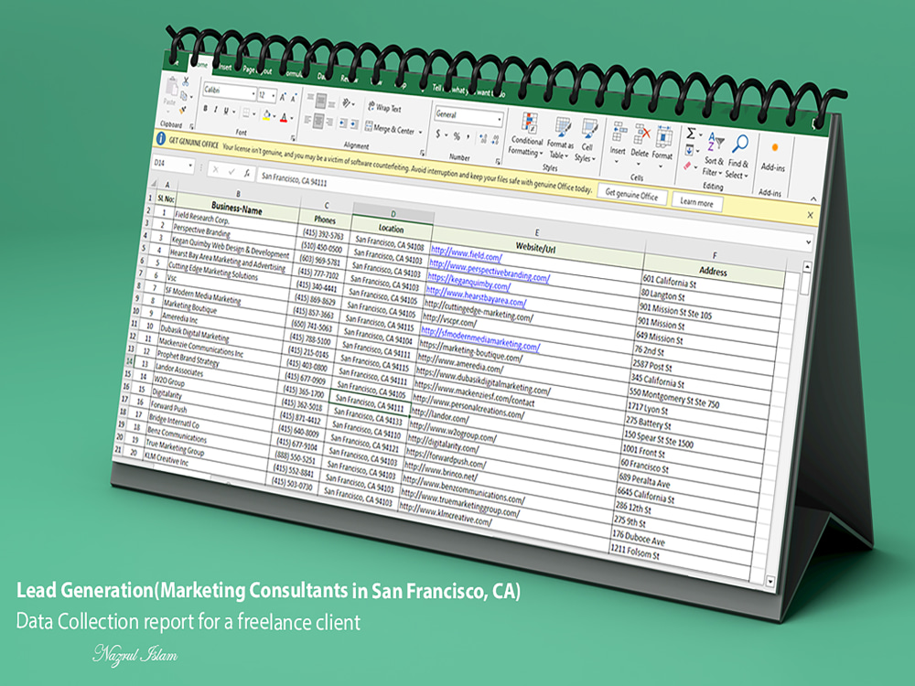Click the Decrease Decimal icon
This screenshot has height=686, width=915.
coord(495,140)
